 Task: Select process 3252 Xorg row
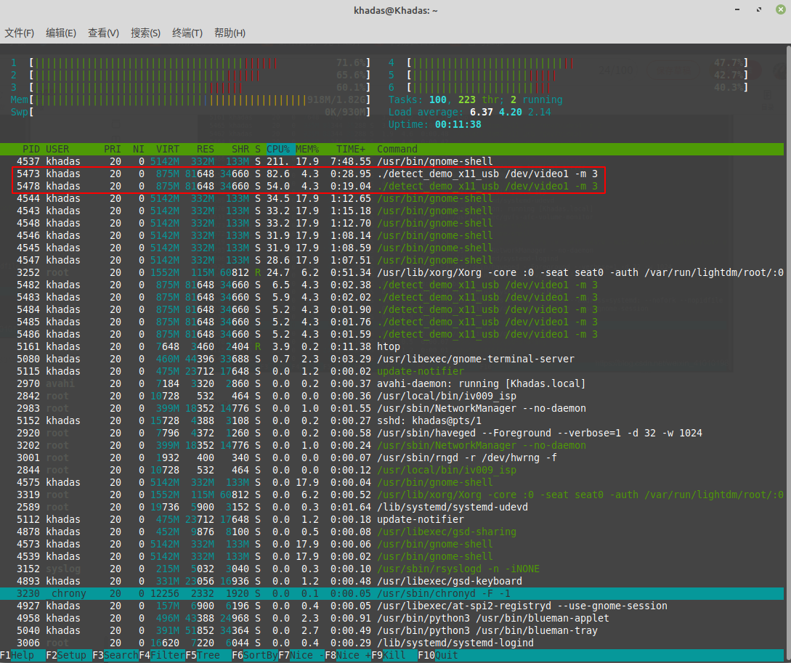(392, 273)
